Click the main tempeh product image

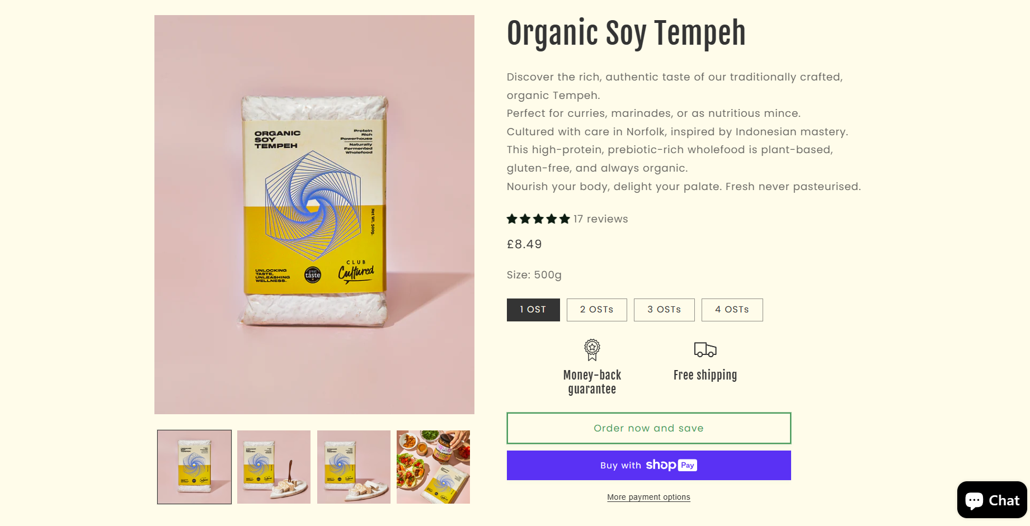point(314,215)
